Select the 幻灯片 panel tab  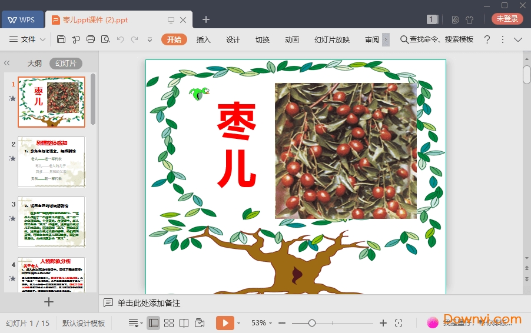(x=66, y=64)
